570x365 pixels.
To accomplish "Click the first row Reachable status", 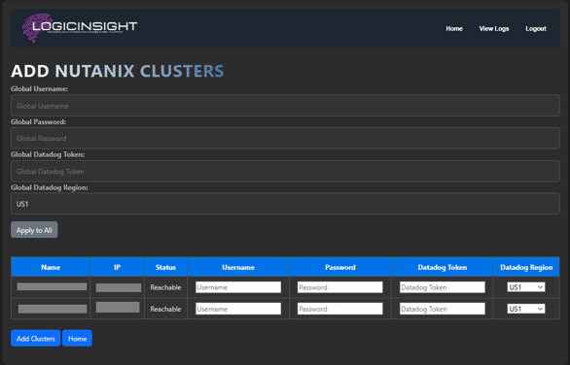I will click(165, 287).
